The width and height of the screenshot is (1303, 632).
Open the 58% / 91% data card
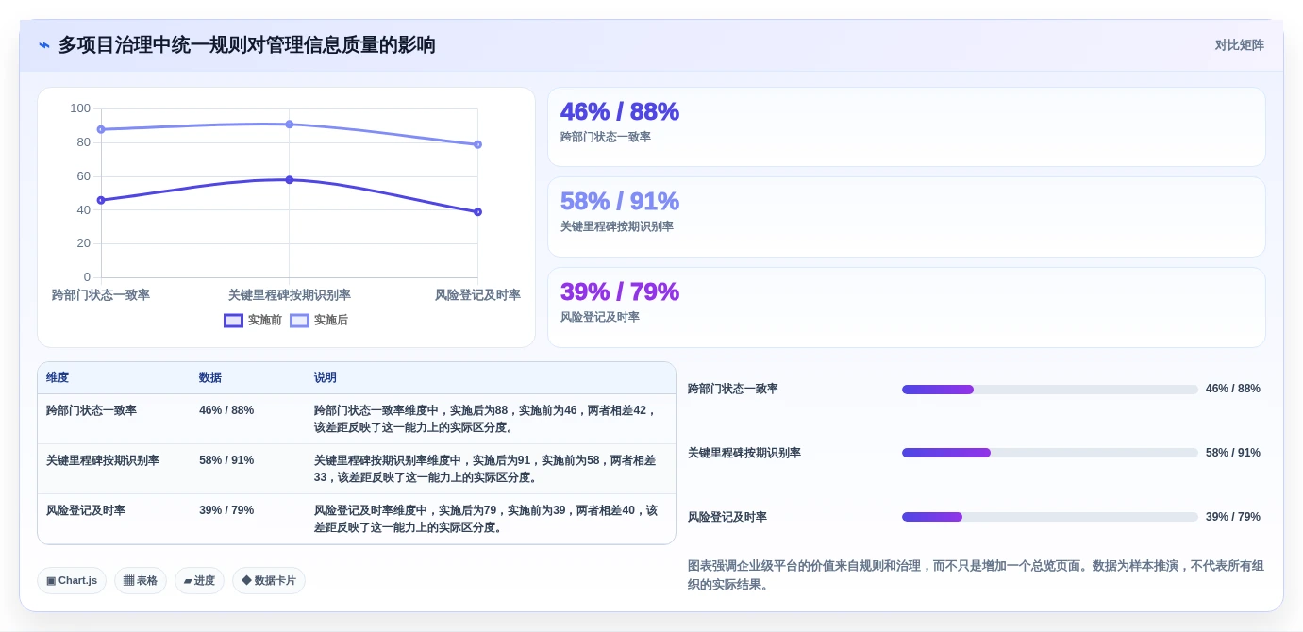907,217
